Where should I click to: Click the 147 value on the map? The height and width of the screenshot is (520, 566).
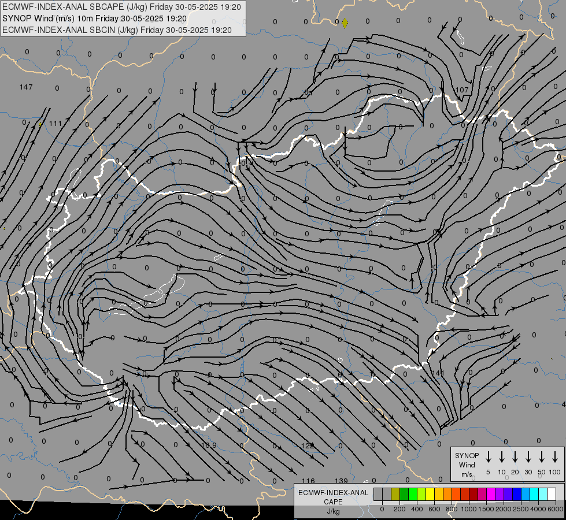point(26,87)
